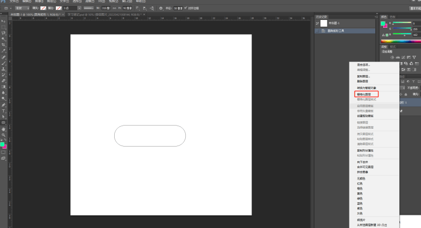Set history brush source on 未标题-1 snapshot

(317, 23)
